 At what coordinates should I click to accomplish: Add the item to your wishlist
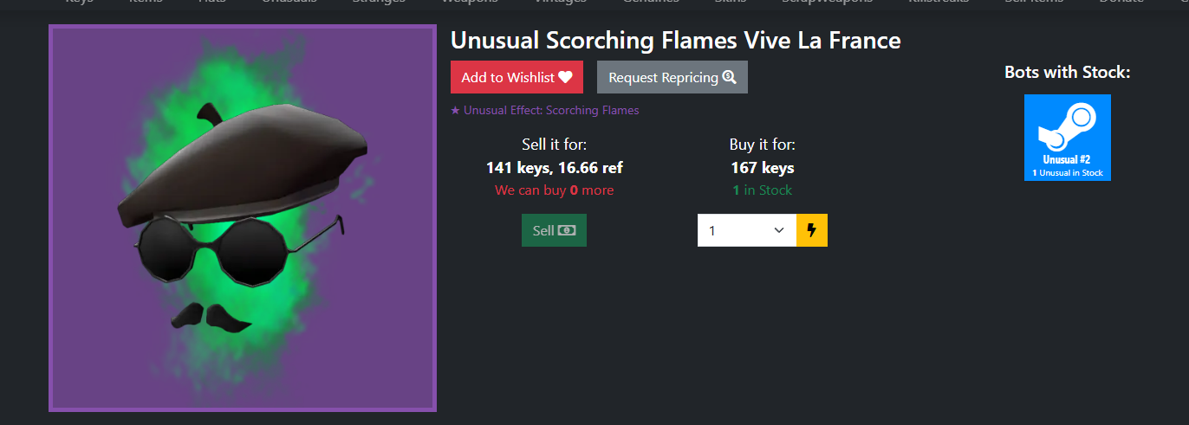517,77
